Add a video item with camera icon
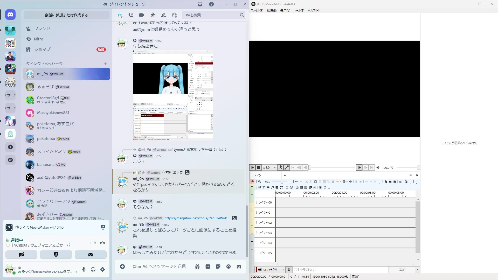Screen dimensions: 498x280 (268, 187)
